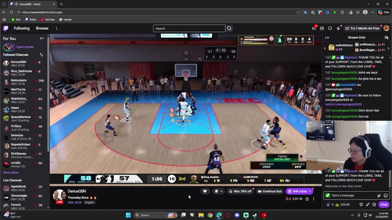This screenshot has width=392, height=220.
Task: Select Mobuckets channel in sidebar
Action: (24, 82)
